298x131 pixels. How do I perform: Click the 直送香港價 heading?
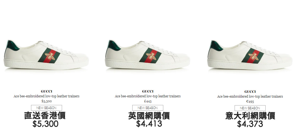point(45,116)
